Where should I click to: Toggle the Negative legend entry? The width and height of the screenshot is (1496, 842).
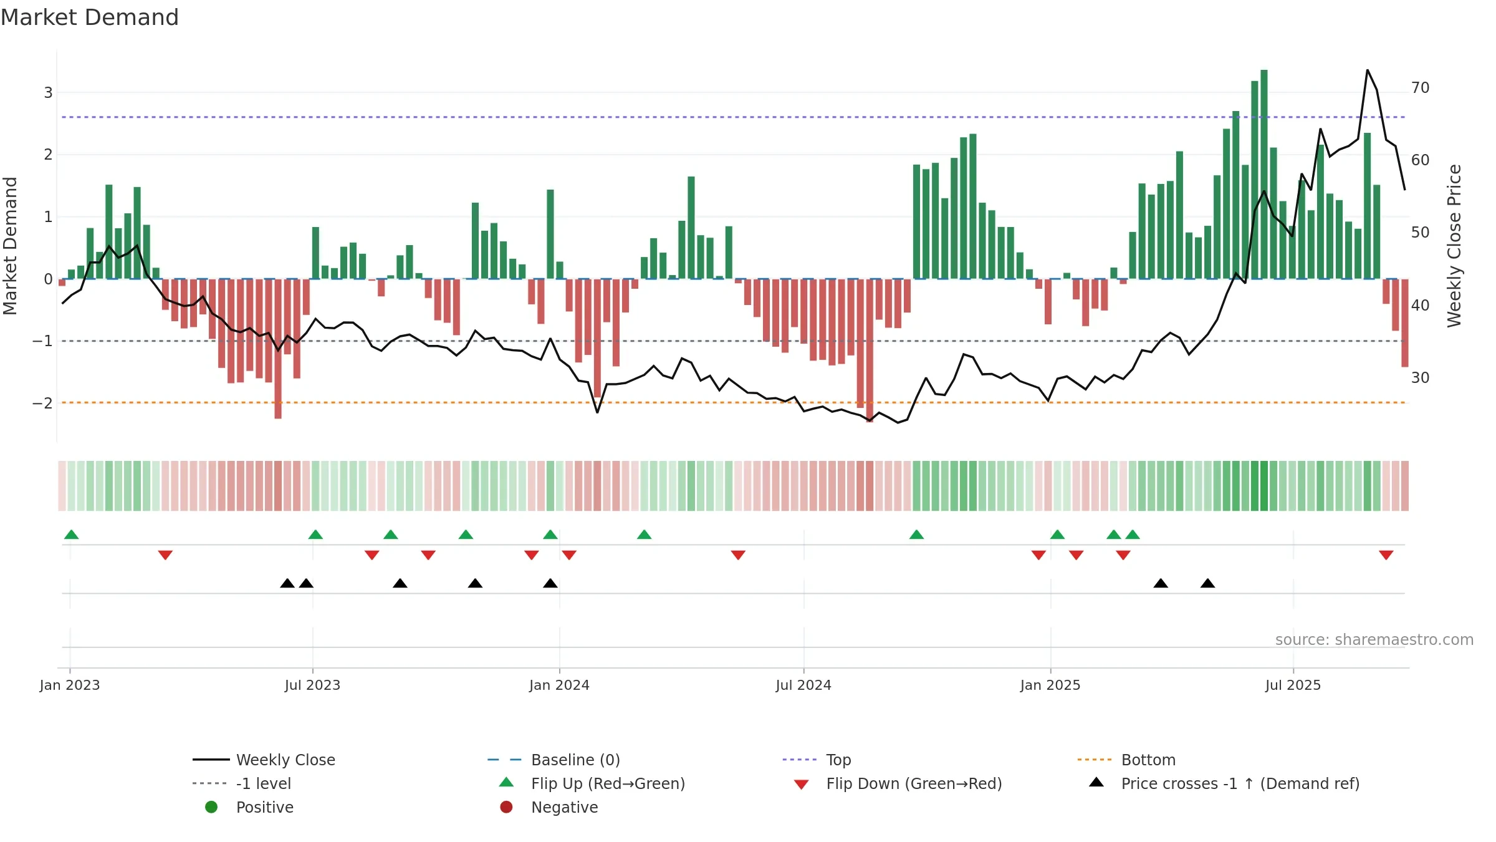click(x=549, y=807)
